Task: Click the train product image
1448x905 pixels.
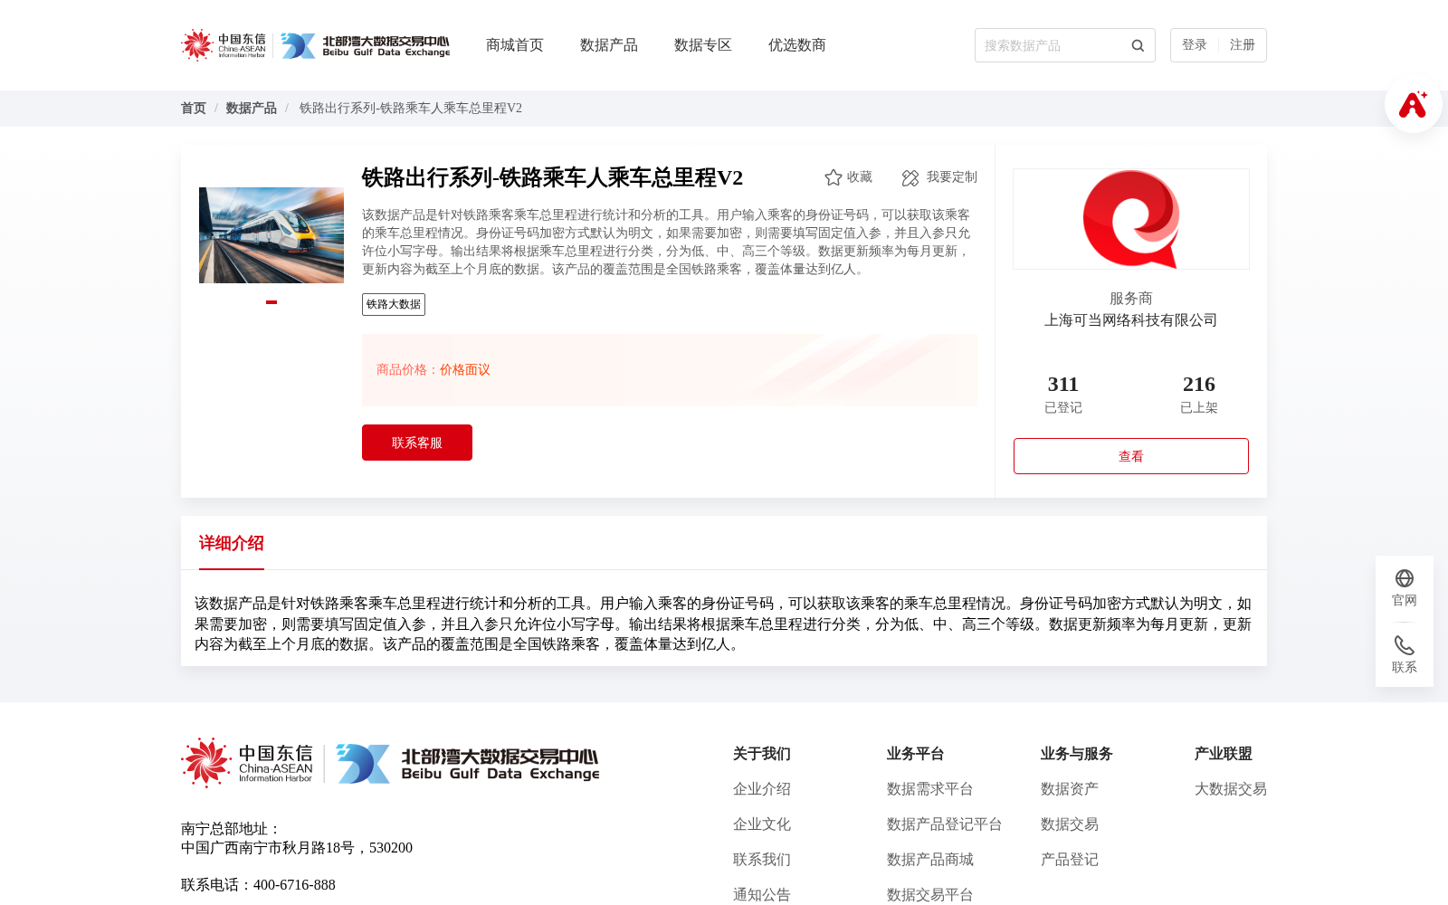Action: pyautogui.click(x=271, y=235)
